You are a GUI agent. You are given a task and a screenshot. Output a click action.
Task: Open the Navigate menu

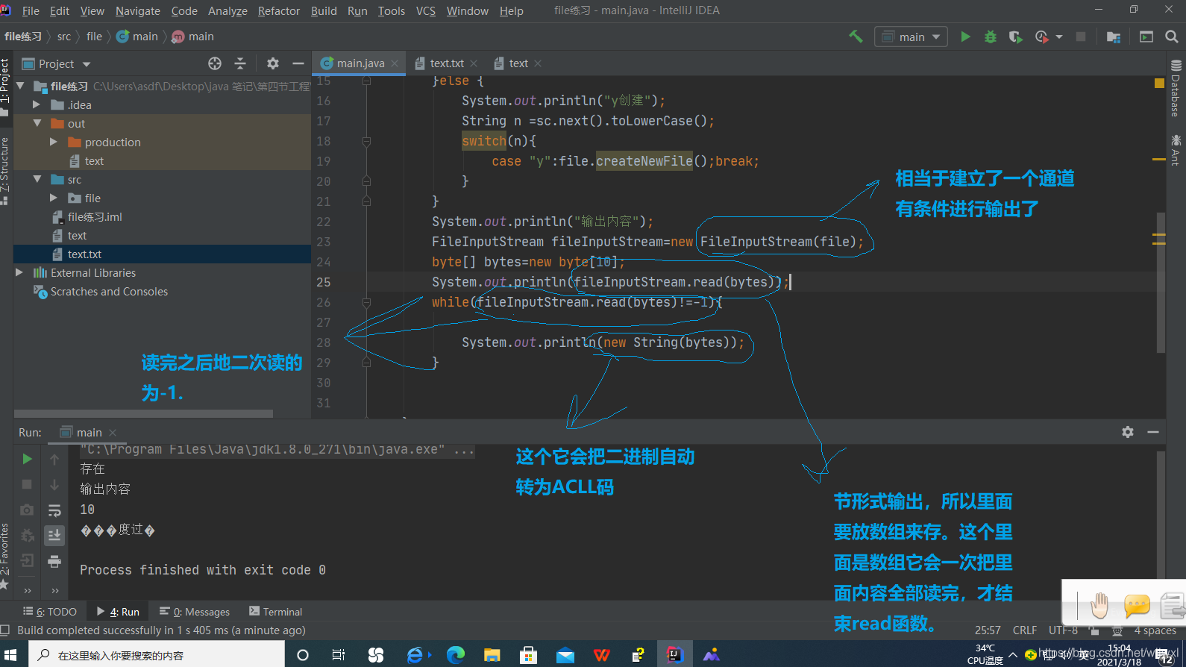138,10
